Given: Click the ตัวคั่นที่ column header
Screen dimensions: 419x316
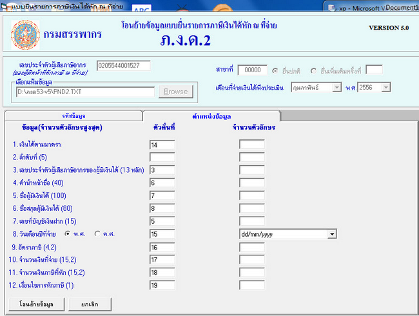Looking at the screenshot, I should (x=164, y=127).
